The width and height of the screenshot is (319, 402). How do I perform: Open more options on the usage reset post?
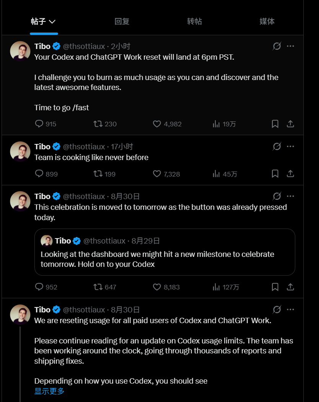[x=290, y=309]
